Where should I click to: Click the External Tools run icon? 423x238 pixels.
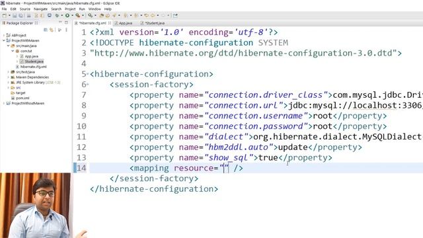click(78, 15)
